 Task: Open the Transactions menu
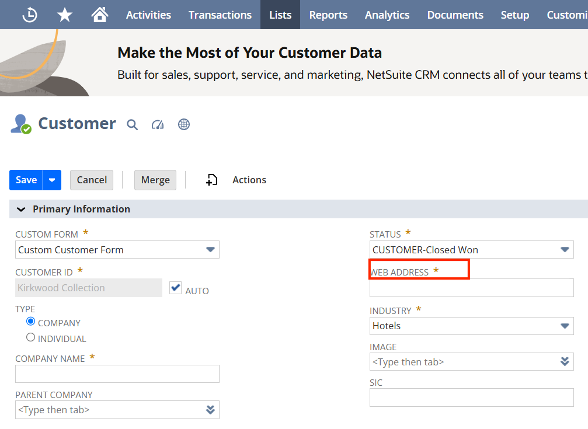tap(220, 15)
